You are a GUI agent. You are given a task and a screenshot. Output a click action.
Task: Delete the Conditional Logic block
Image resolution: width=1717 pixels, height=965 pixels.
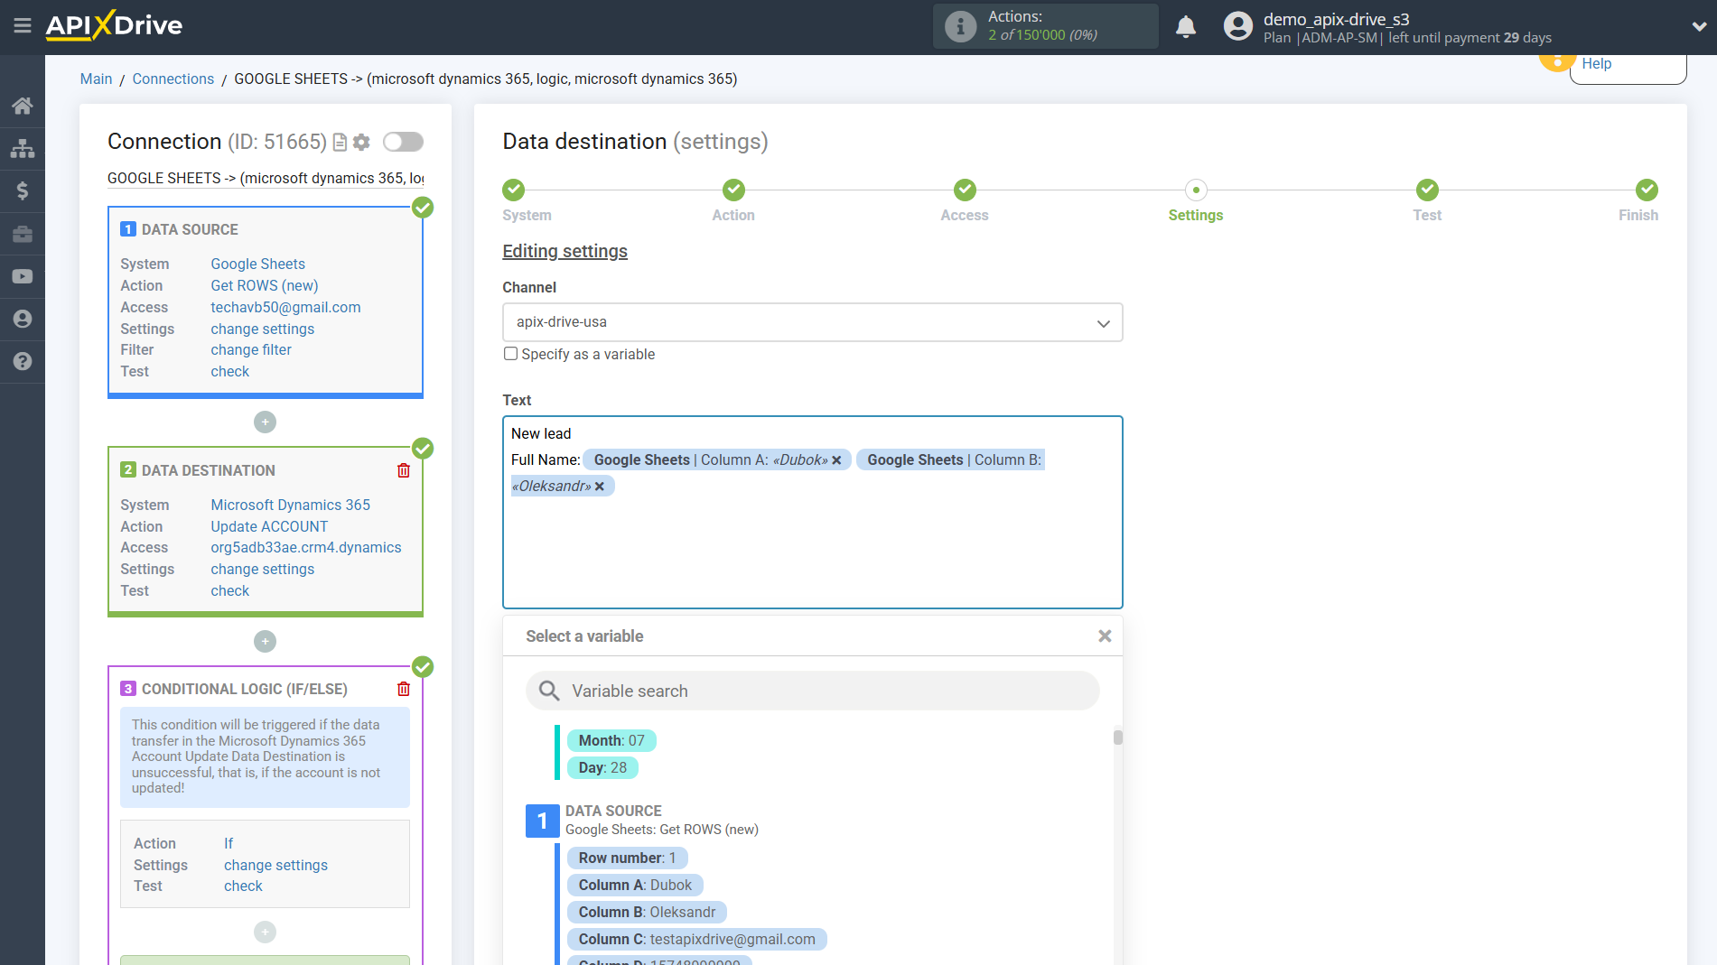click(404, 689)
